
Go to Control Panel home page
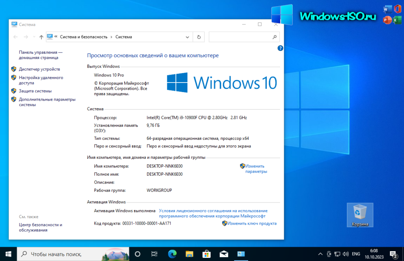tap(41, 55)
